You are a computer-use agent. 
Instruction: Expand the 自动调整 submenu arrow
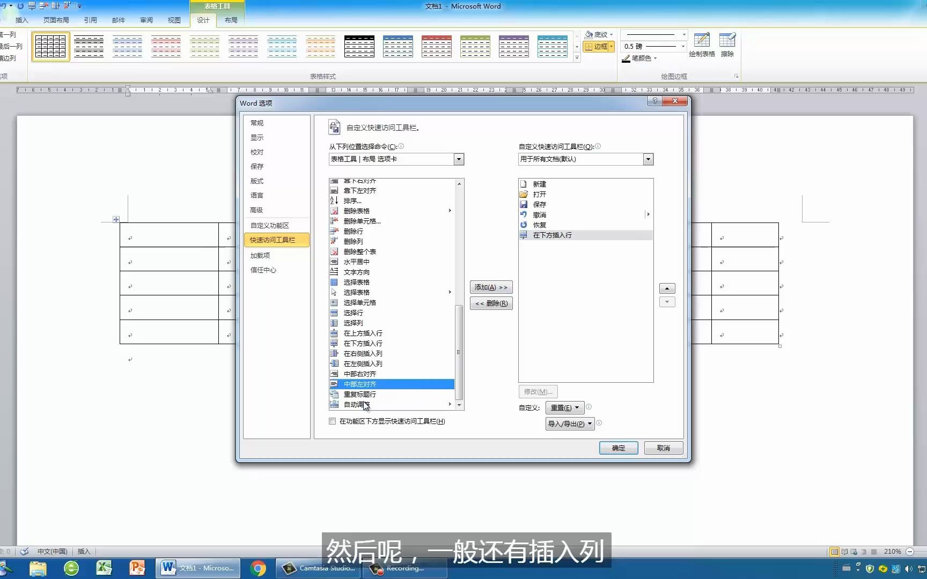(x=450, y=404)
